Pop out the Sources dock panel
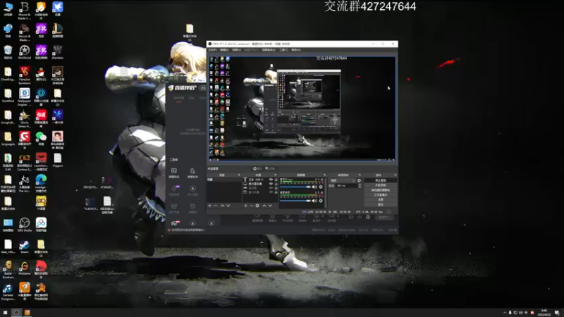Image resolution: width=564 pixels, height=317 pixels. click(x=276, y=175)
